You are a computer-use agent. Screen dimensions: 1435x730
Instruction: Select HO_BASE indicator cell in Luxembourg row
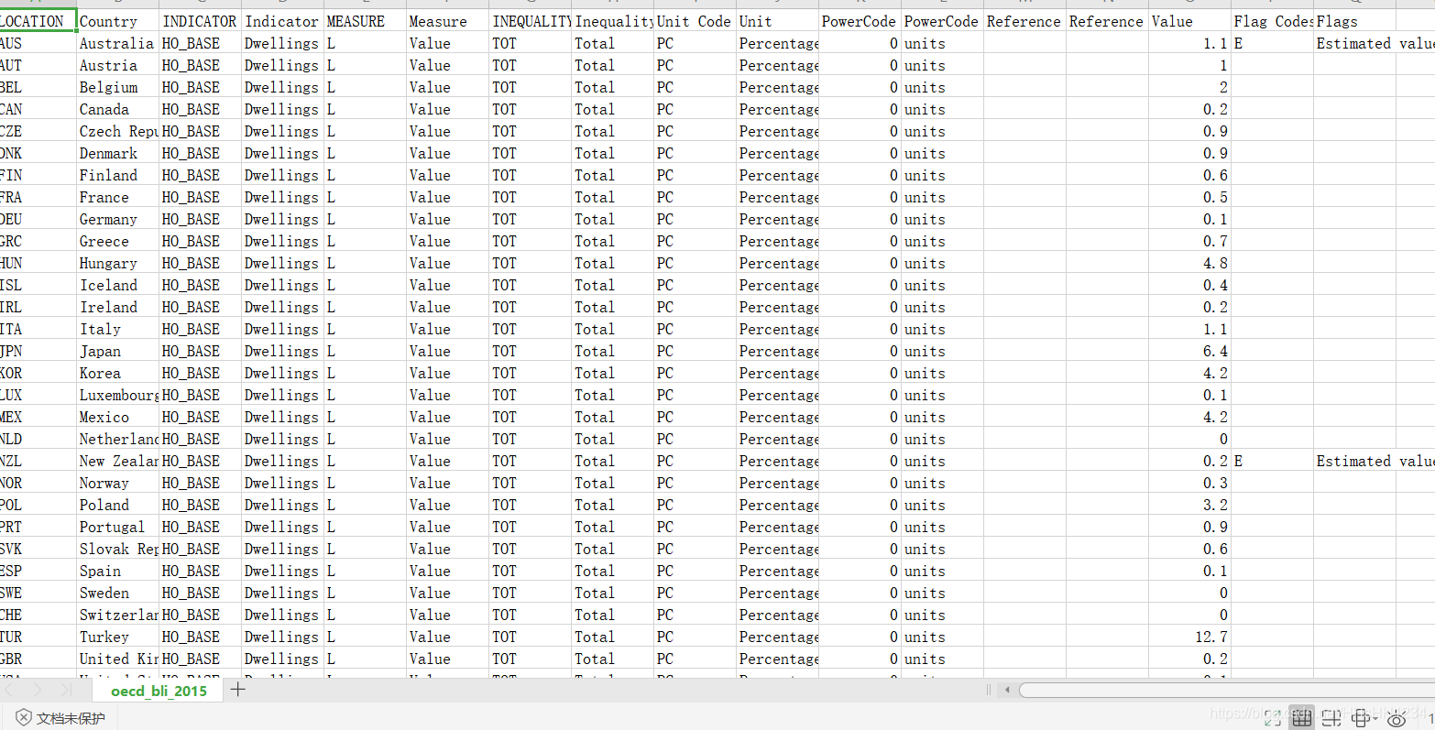[x=200, y=395]
